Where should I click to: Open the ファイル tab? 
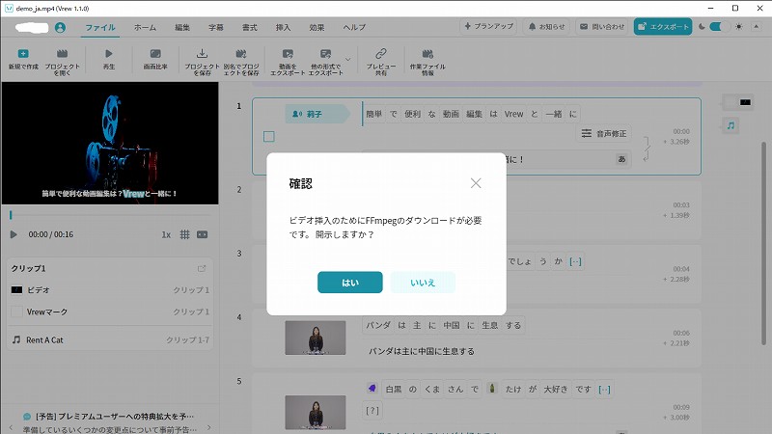tap(100, 28)
